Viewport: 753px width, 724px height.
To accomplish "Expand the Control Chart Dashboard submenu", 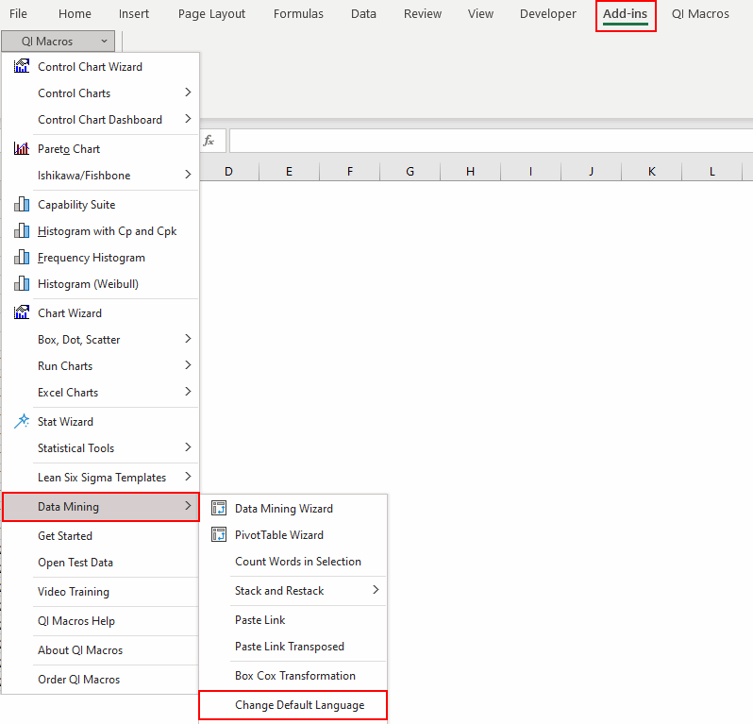I will [101, 120].
